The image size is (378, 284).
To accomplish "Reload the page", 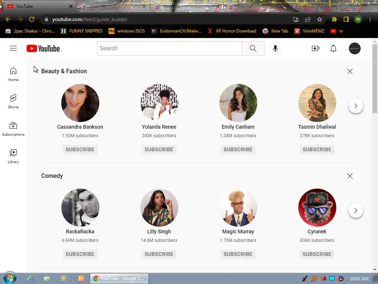I will point(32,19).
